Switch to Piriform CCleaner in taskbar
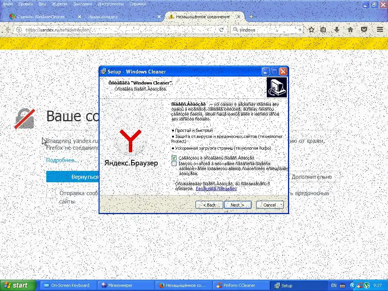 point(241,286)
